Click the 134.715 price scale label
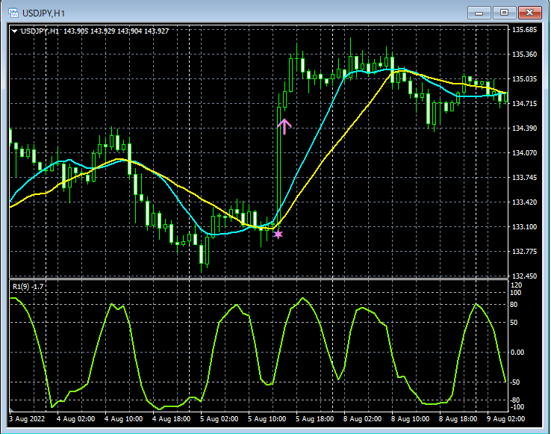This screenshot has width=551, height=434. coord(524,103)
